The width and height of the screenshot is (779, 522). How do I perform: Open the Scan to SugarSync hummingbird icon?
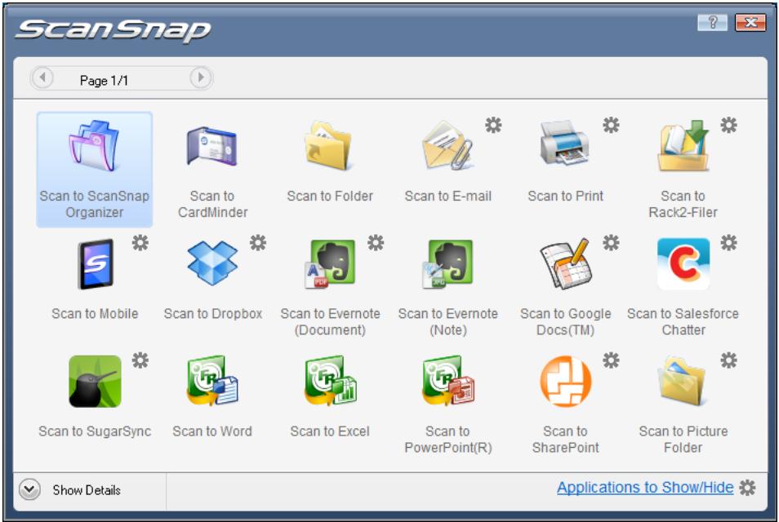(x=95, y=381)
